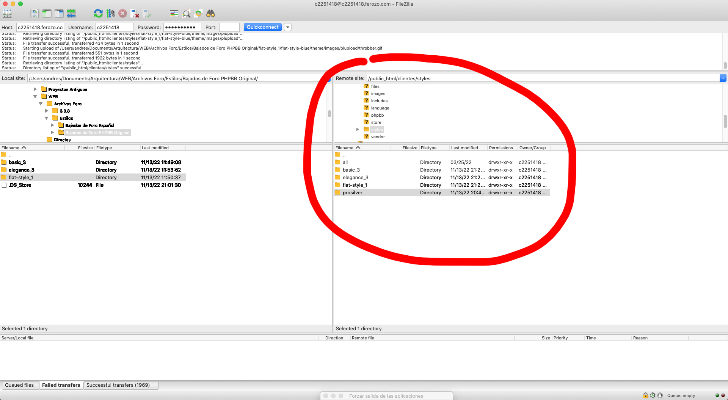Toggle directory comparison icon
The image size is (728, 400).
(186, 14)
